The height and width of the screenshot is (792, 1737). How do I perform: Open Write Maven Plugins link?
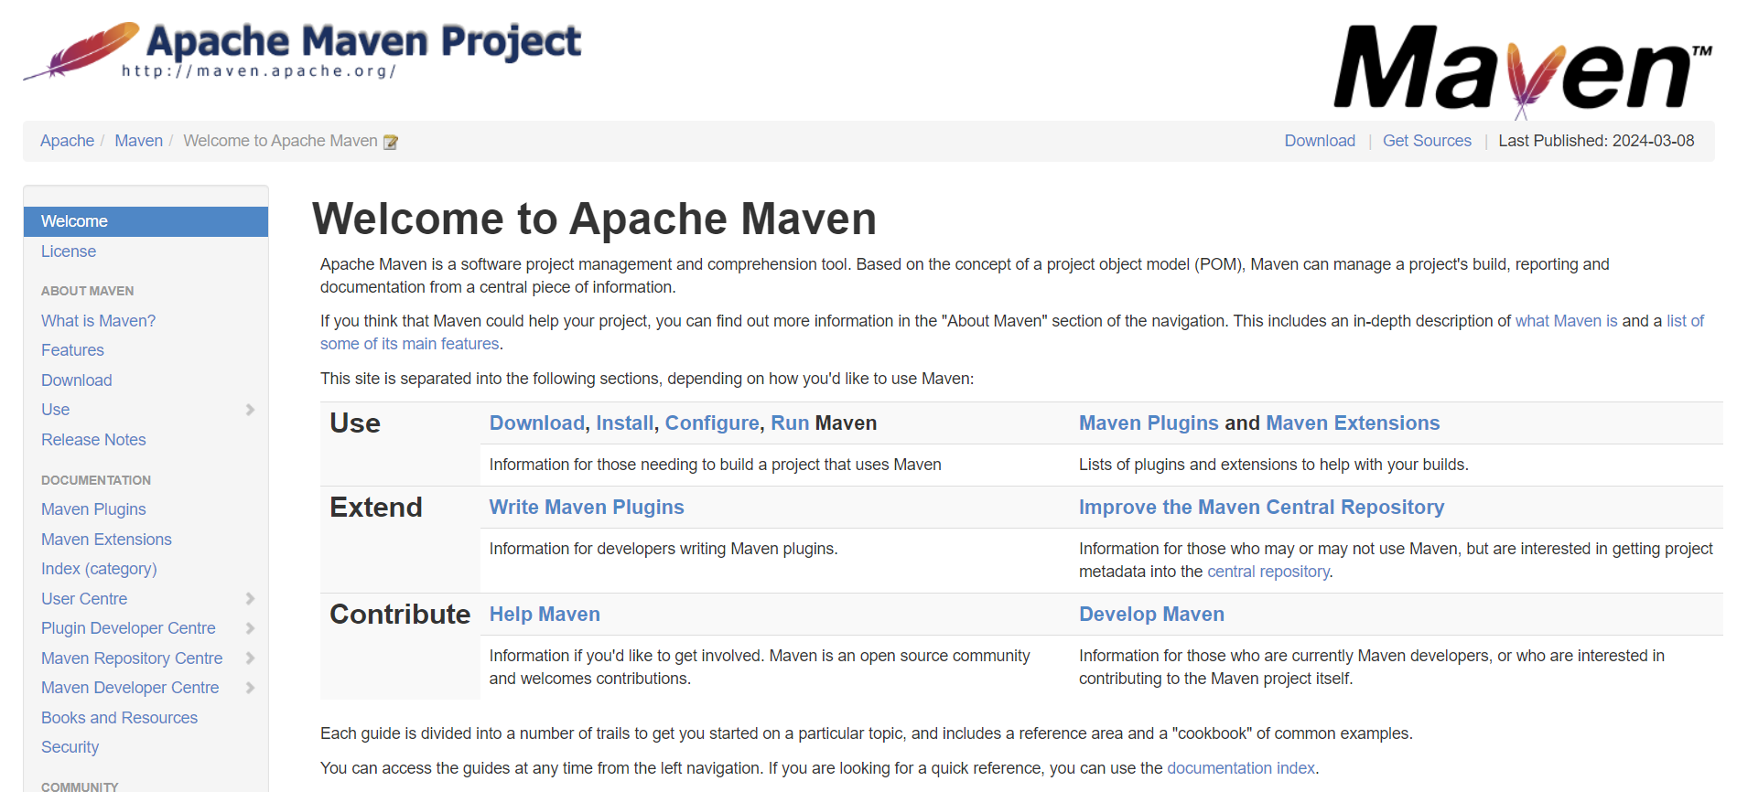pos(587,508)
